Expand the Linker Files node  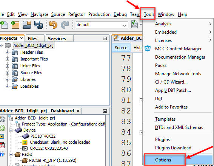coord(8,66)
